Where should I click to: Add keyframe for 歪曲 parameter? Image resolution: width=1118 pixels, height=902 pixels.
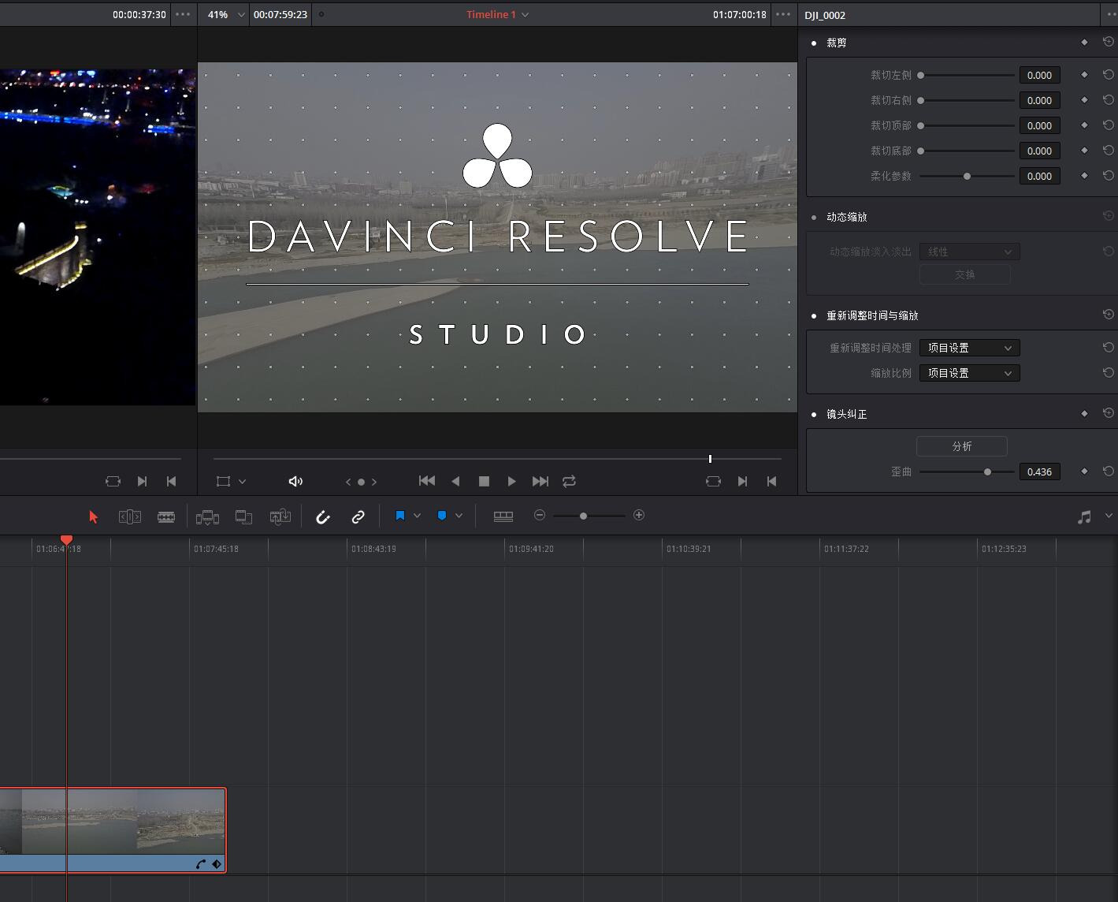coord(1084,471)
